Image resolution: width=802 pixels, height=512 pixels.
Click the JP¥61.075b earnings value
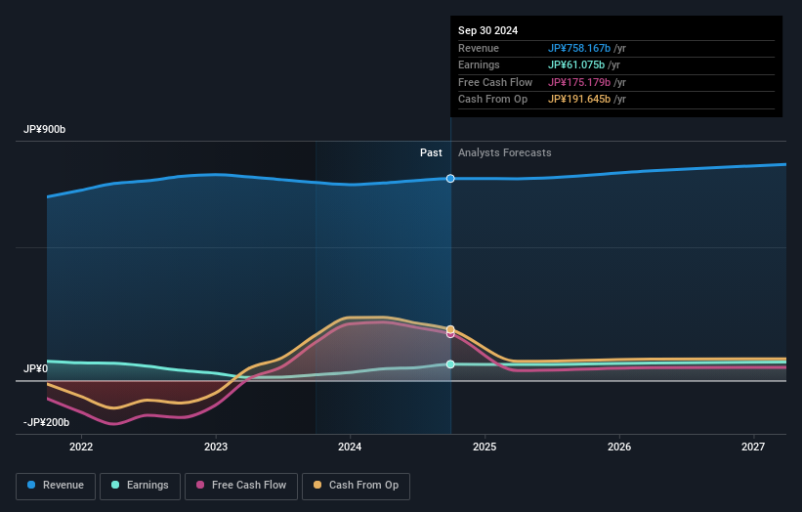click(576, 64)
